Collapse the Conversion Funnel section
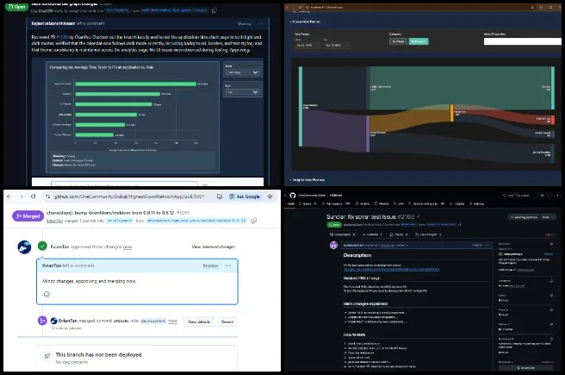The height and width of the screenshot is (375, 565). (305, 22)
